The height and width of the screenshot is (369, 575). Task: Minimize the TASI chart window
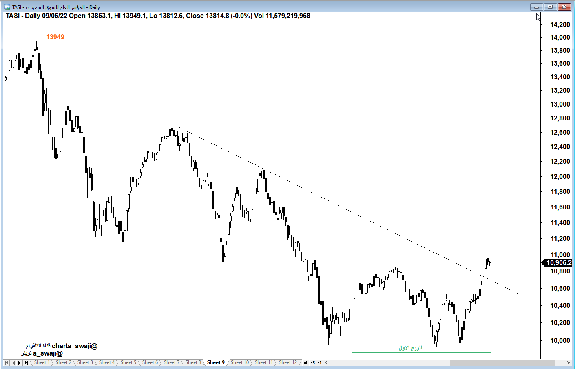click(x=536, y=7)
